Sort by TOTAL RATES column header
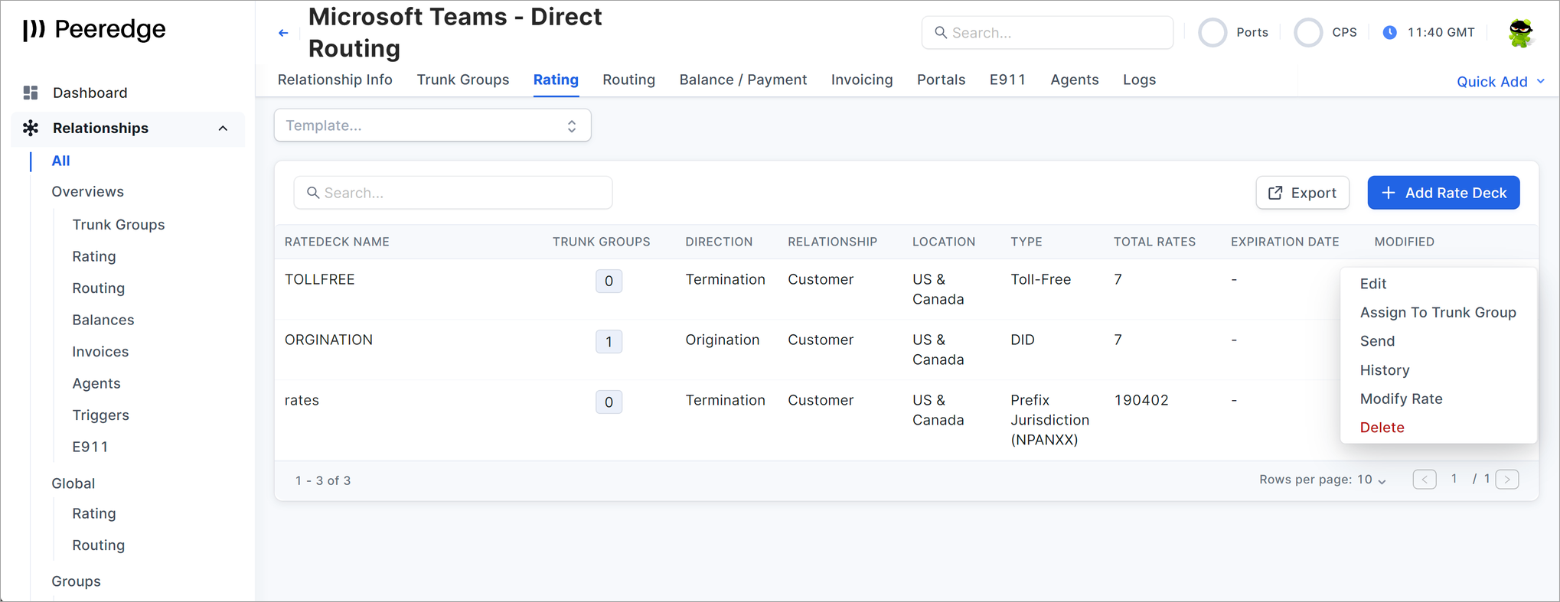Viewport: 1560px width, 602px height. click(1154, 242)
